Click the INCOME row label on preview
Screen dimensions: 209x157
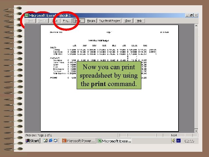point(54,78)
